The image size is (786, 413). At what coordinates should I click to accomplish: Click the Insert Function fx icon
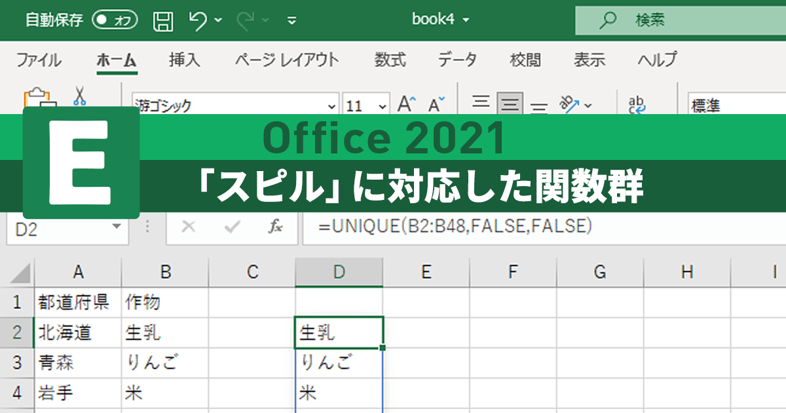tap(276, 227)
